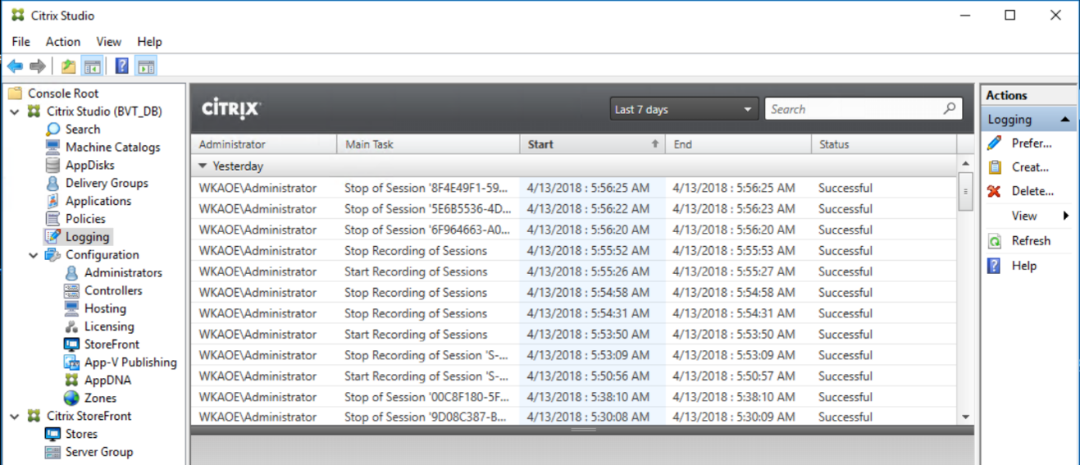Click the log list vertical scrollbar thumb

(x=965, y=191)
